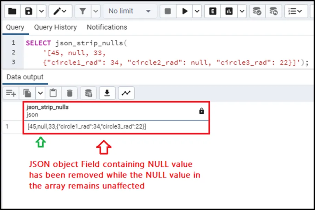Download results with the download arrow icon
The height and width of the screenshot is (210, 315).
[x=107, y=93]
